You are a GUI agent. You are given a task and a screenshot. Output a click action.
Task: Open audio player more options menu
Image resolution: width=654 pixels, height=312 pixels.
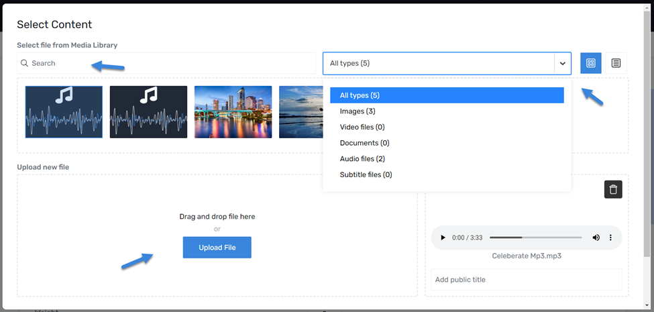(610, 238)
